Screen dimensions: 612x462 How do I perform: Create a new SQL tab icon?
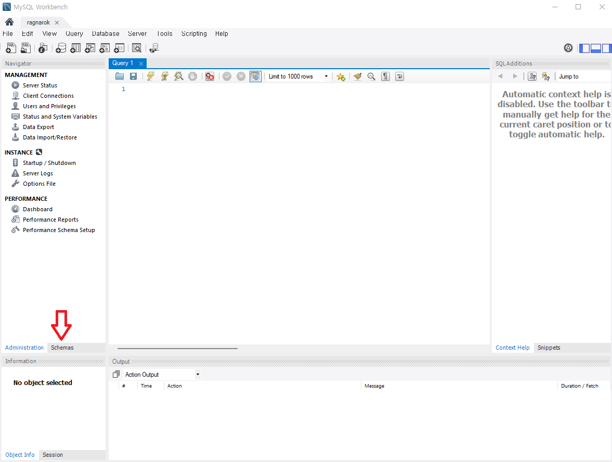click(x=11, y=48)
